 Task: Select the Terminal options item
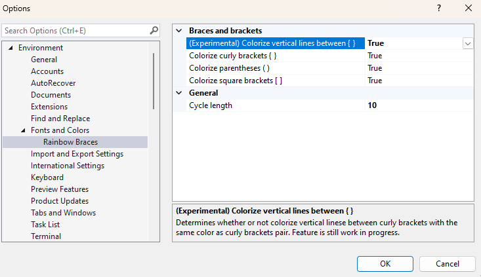tap(46, 236)
